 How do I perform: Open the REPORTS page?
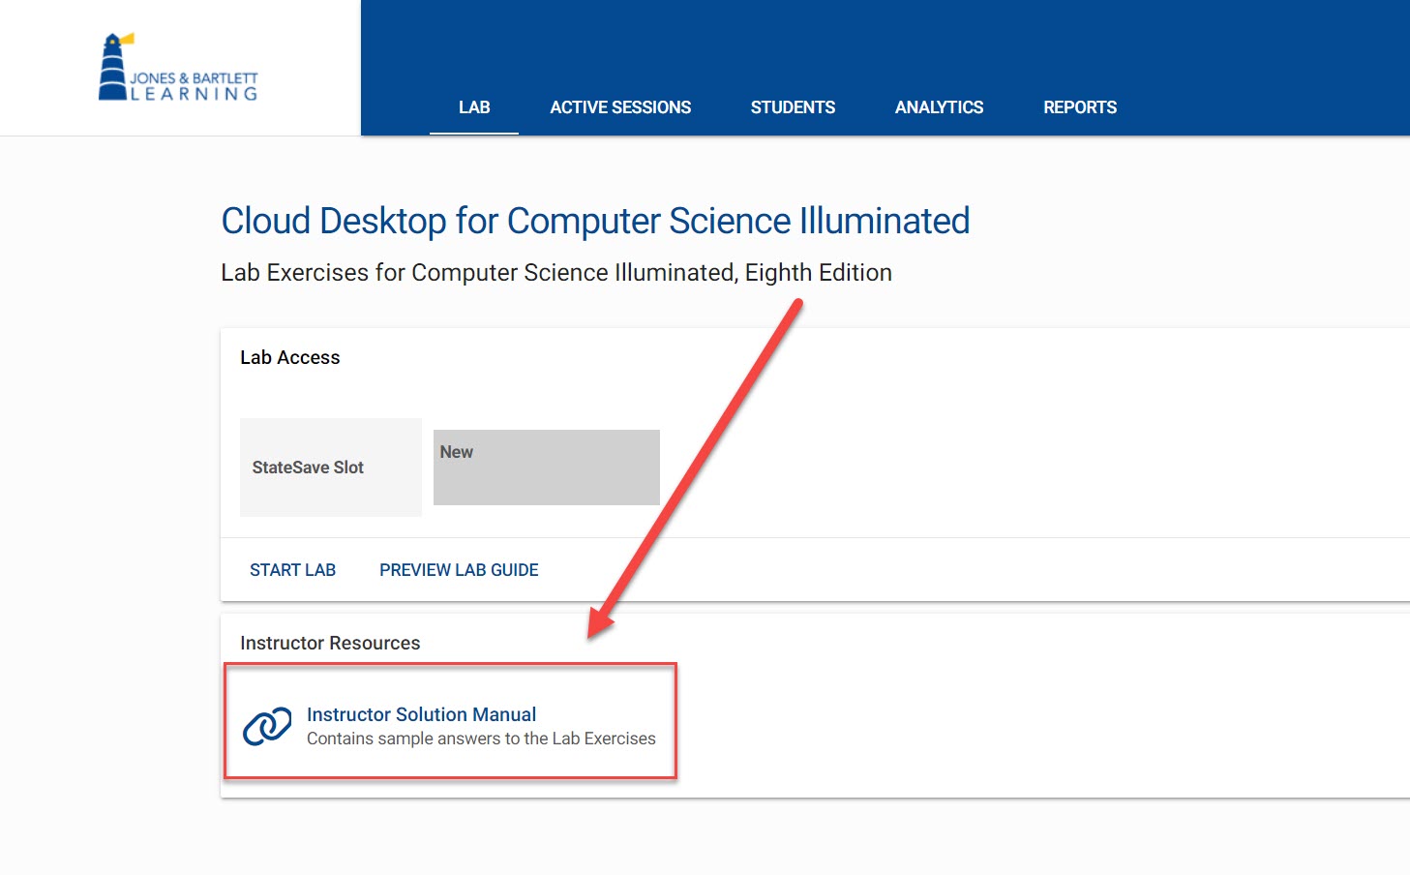click(1080, 107)
